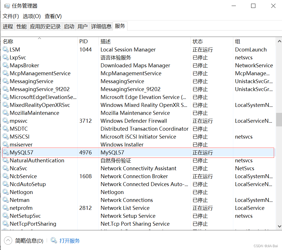The height and width of the screenshot is (250, 282).
Task: Switch to the 详细信息 tab
Action: tap(101, 26)
